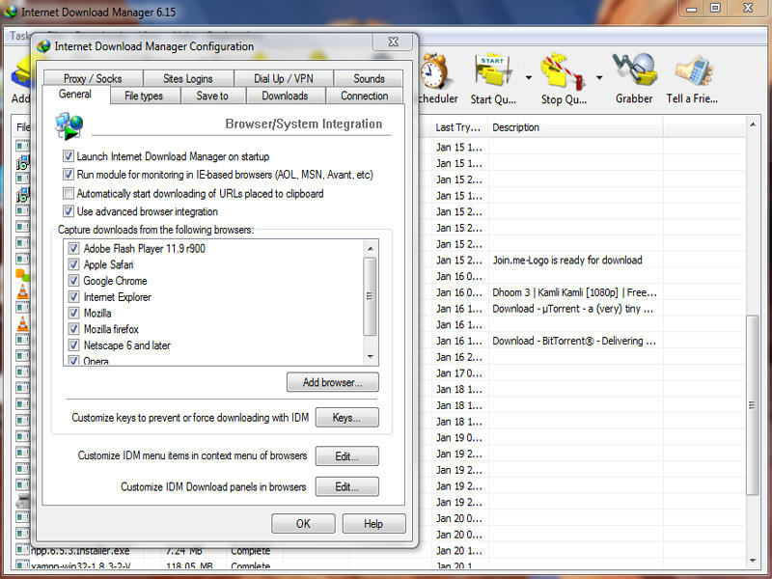Sort downloads by the Description column header

coord(575,127)
